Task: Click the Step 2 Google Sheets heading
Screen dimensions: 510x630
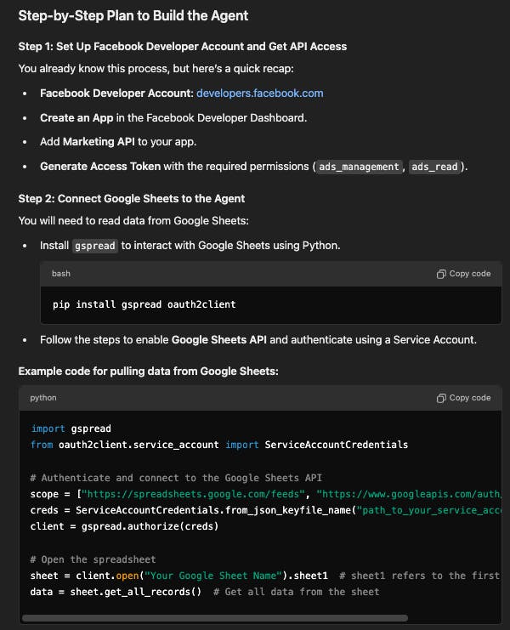Action: tap(131, 199)
